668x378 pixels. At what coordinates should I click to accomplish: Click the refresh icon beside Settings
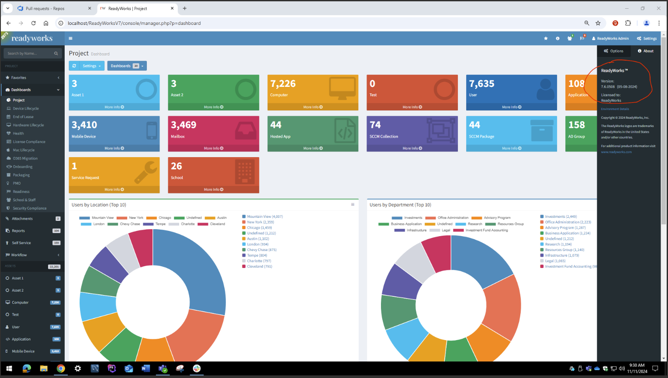tap(74, 66)
